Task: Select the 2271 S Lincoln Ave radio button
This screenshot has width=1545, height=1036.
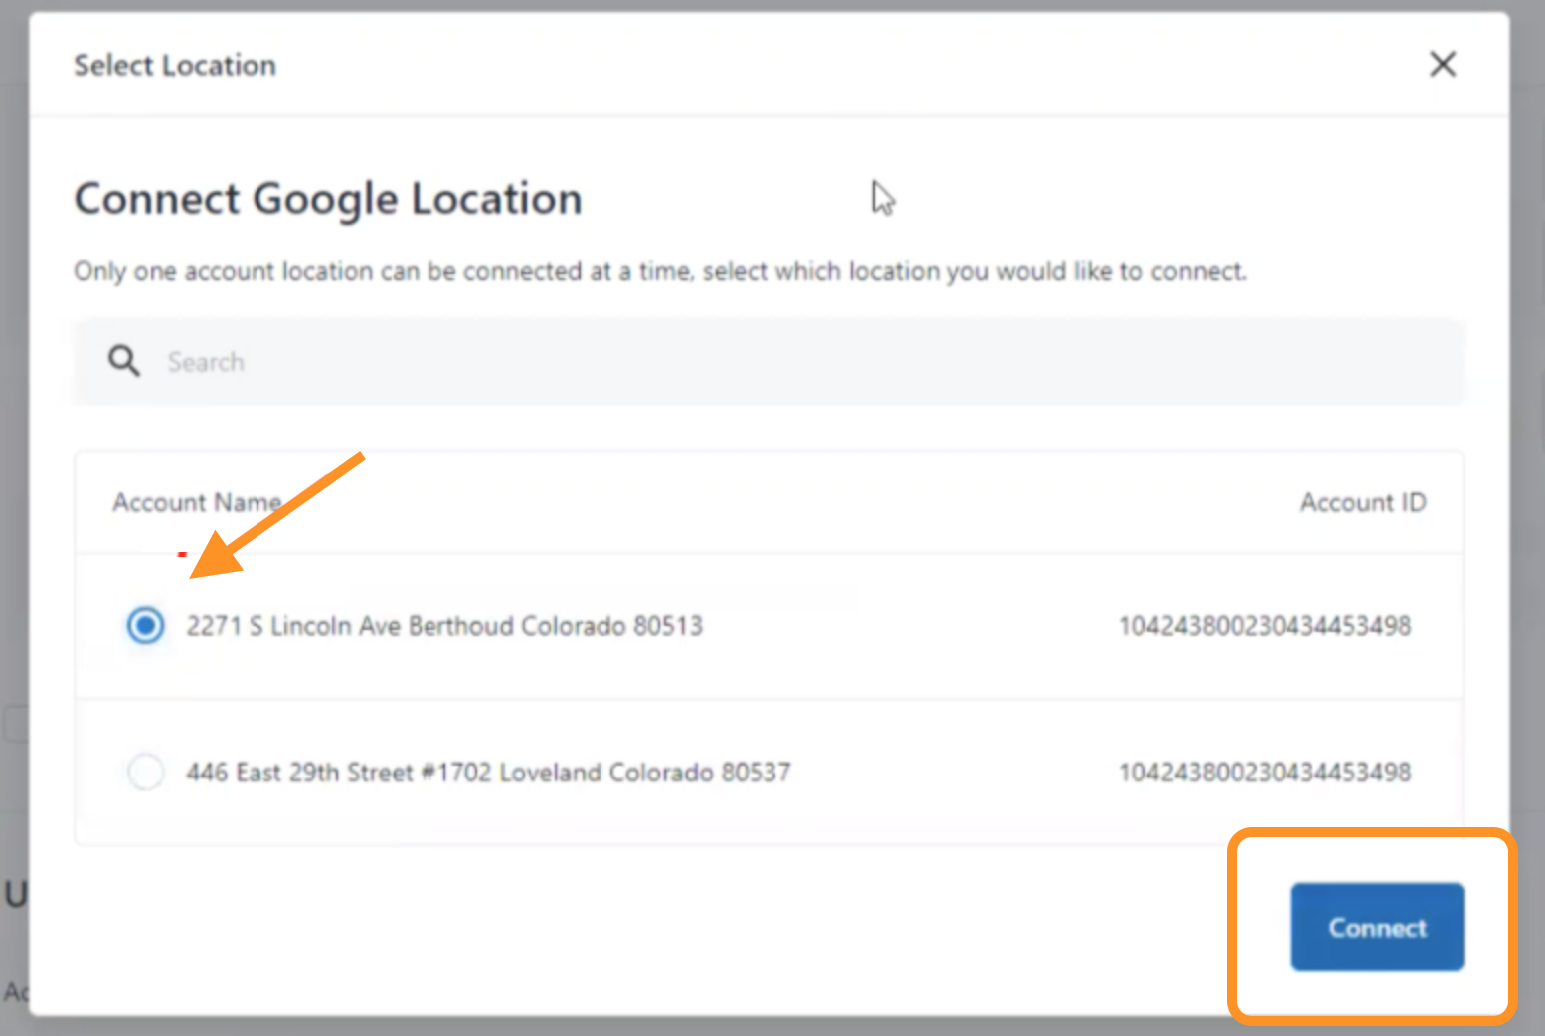Action: pyautogui.click(x=146, y=625)
